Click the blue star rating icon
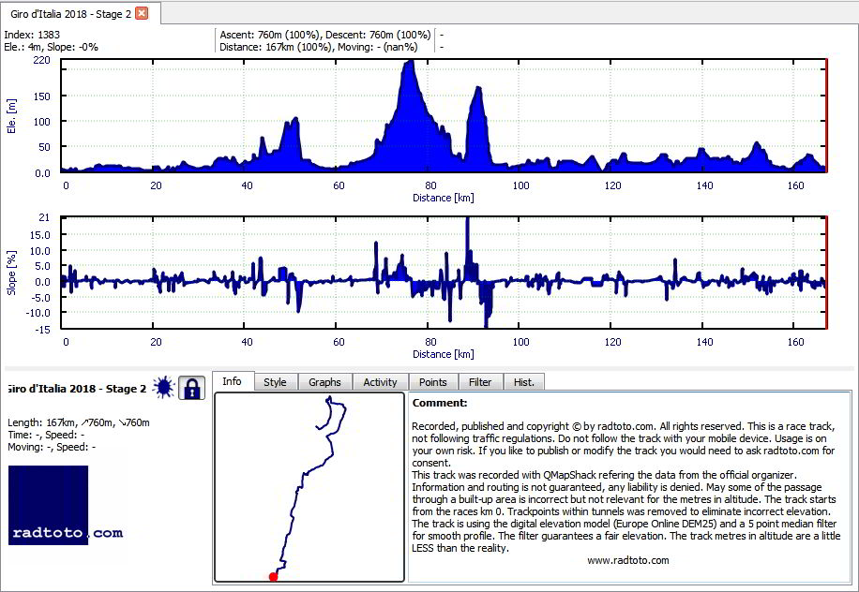This screenshot has height=592, width=859. [163, 388]
